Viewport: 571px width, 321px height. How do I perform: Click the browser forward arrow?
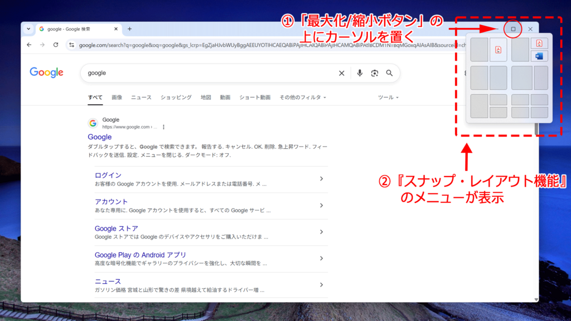pyautogui.click(x=42, y=45)
